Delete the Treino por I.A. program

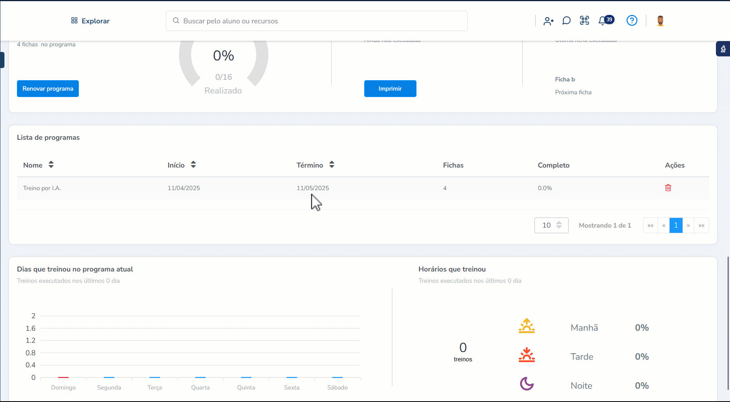tap(668, 188)
